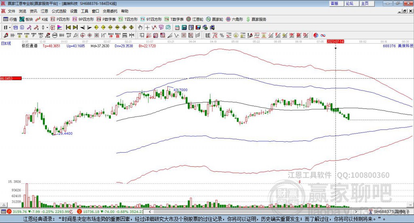
Task: Click the bottom scrollbar right arrow
Action: [x=356, y=212]
